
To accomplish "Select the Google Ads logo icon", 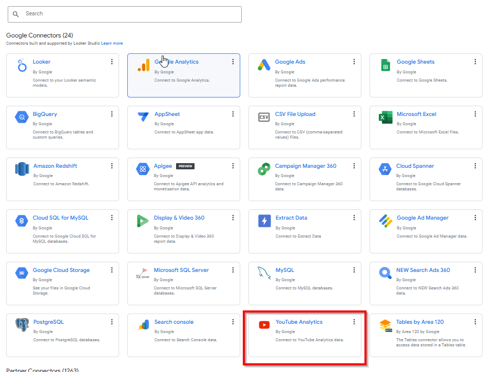I will point(264,65).
